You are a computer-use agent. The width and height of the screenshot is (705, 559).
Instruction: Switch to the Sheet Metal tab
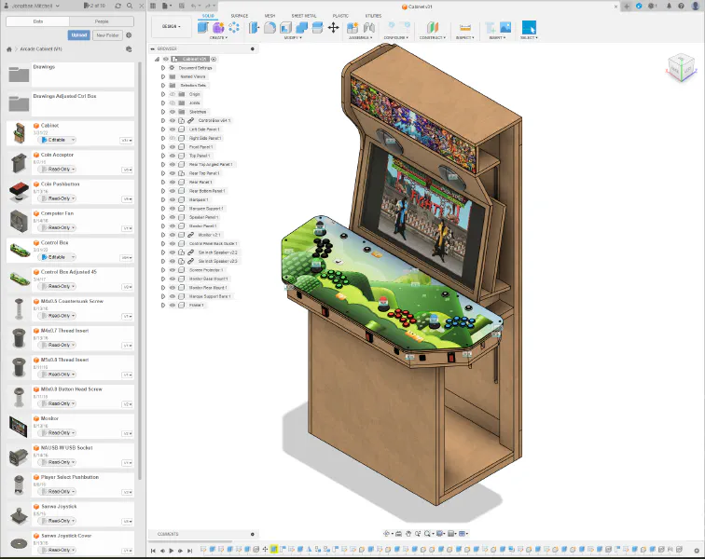point(304,16)
